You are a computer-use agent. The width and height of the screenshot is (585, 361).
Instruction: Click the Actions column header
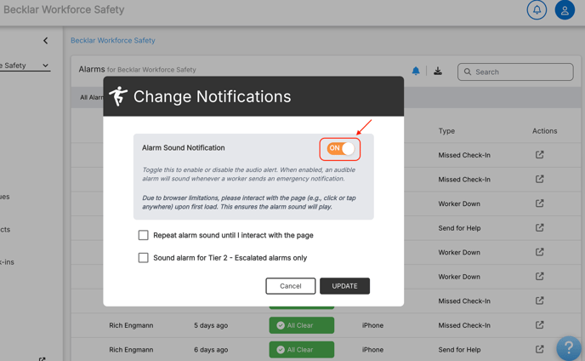[544, 131]
